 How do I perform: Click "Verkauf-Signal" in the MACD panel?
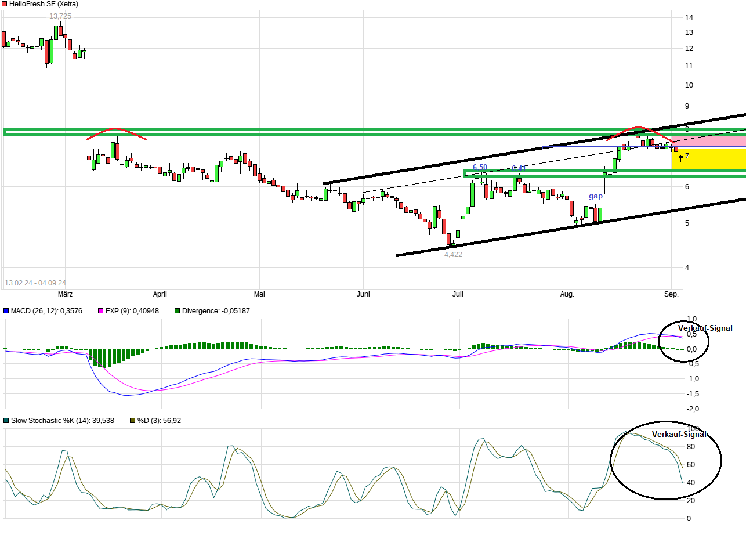click(x=705, y=328)
